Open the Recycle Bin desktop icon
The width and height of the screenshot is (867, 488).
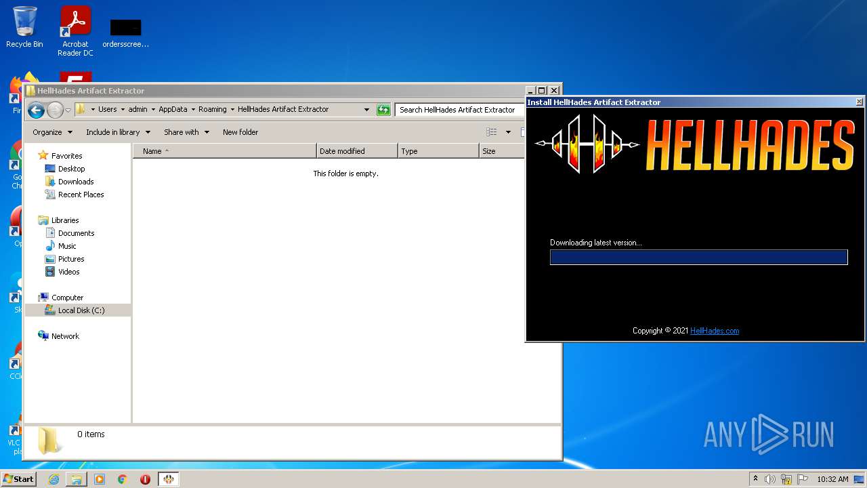pos(24,27)
